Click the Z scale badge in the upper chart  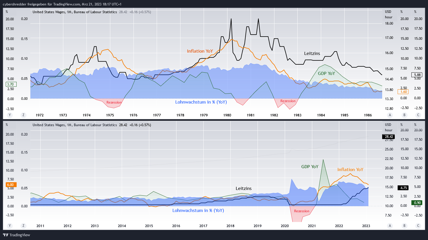pos(23,115)
